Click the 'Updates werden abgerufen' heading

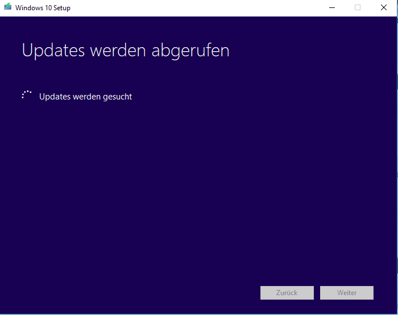tap(126, 51)
